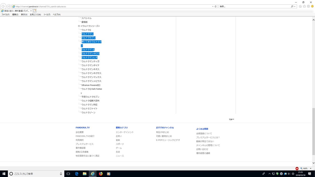Screen dimensions: 315x177
Task: Open 利用規約 footer link
Action: pyautogui.click(x=80, y=140)
